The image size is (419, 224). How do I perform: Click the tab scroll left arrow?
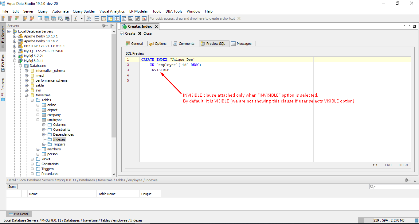[405, 26]
